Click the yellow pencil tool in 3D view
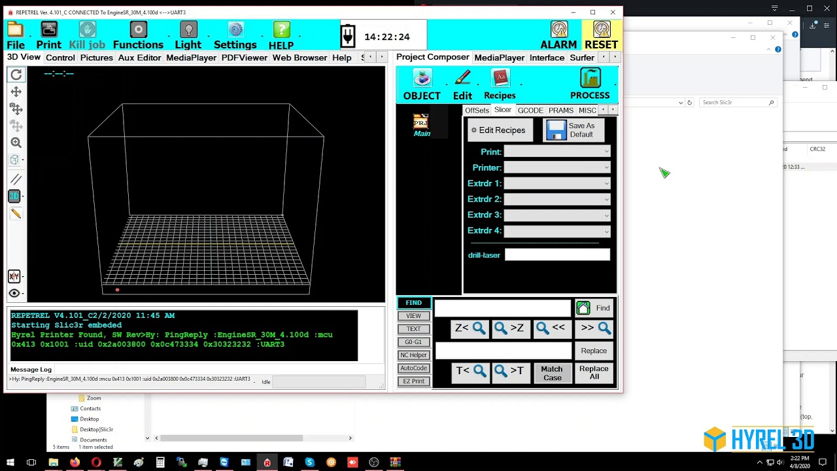 click(16, 213)
